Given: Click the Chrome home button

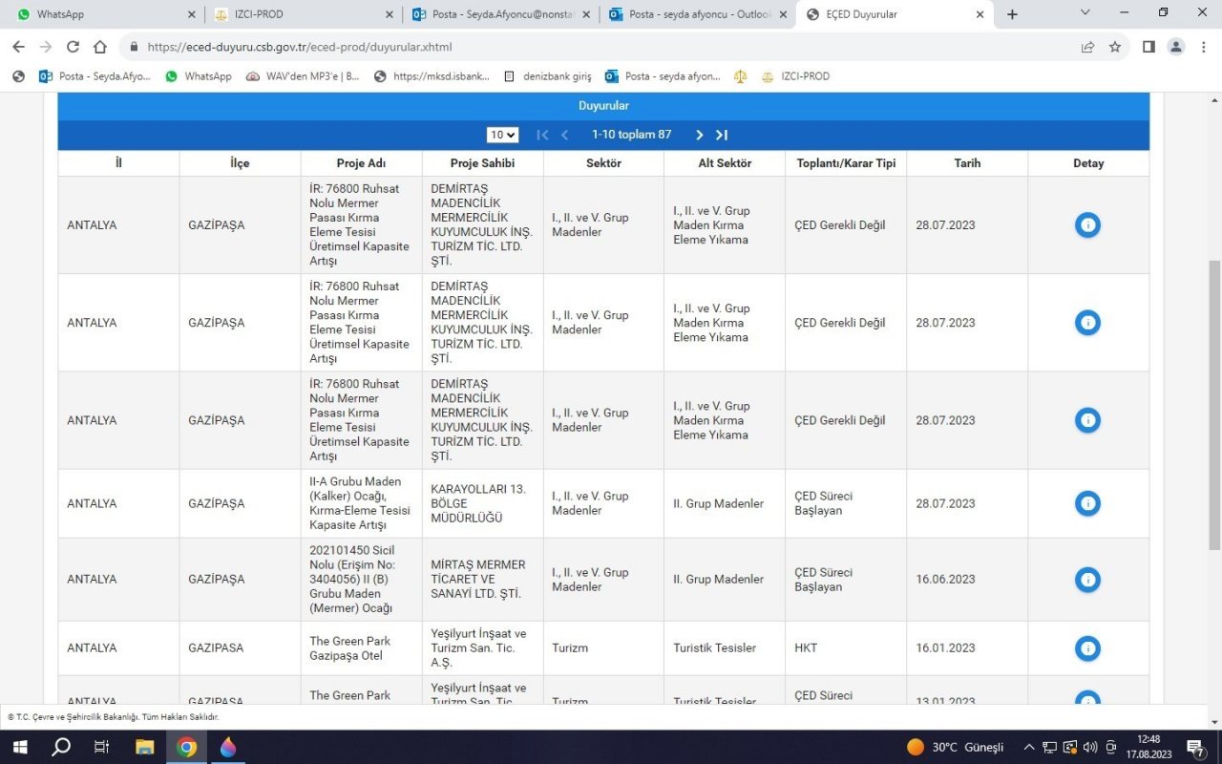Looking at the screenshot, I should coord(100,47).
